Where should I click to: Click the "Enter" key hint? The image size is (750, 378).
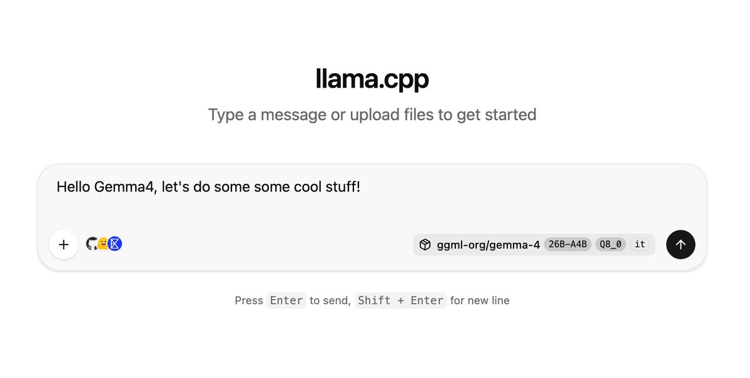click(x=286, y=300)
